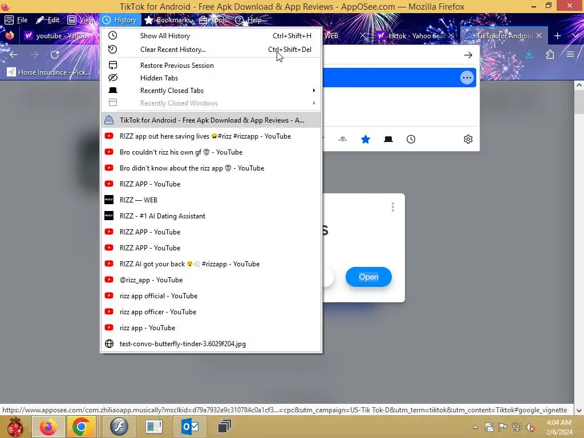Expand Recently Closed Windows submenu arrow
Screen dimensions: 584x438
tap(314, 103)
